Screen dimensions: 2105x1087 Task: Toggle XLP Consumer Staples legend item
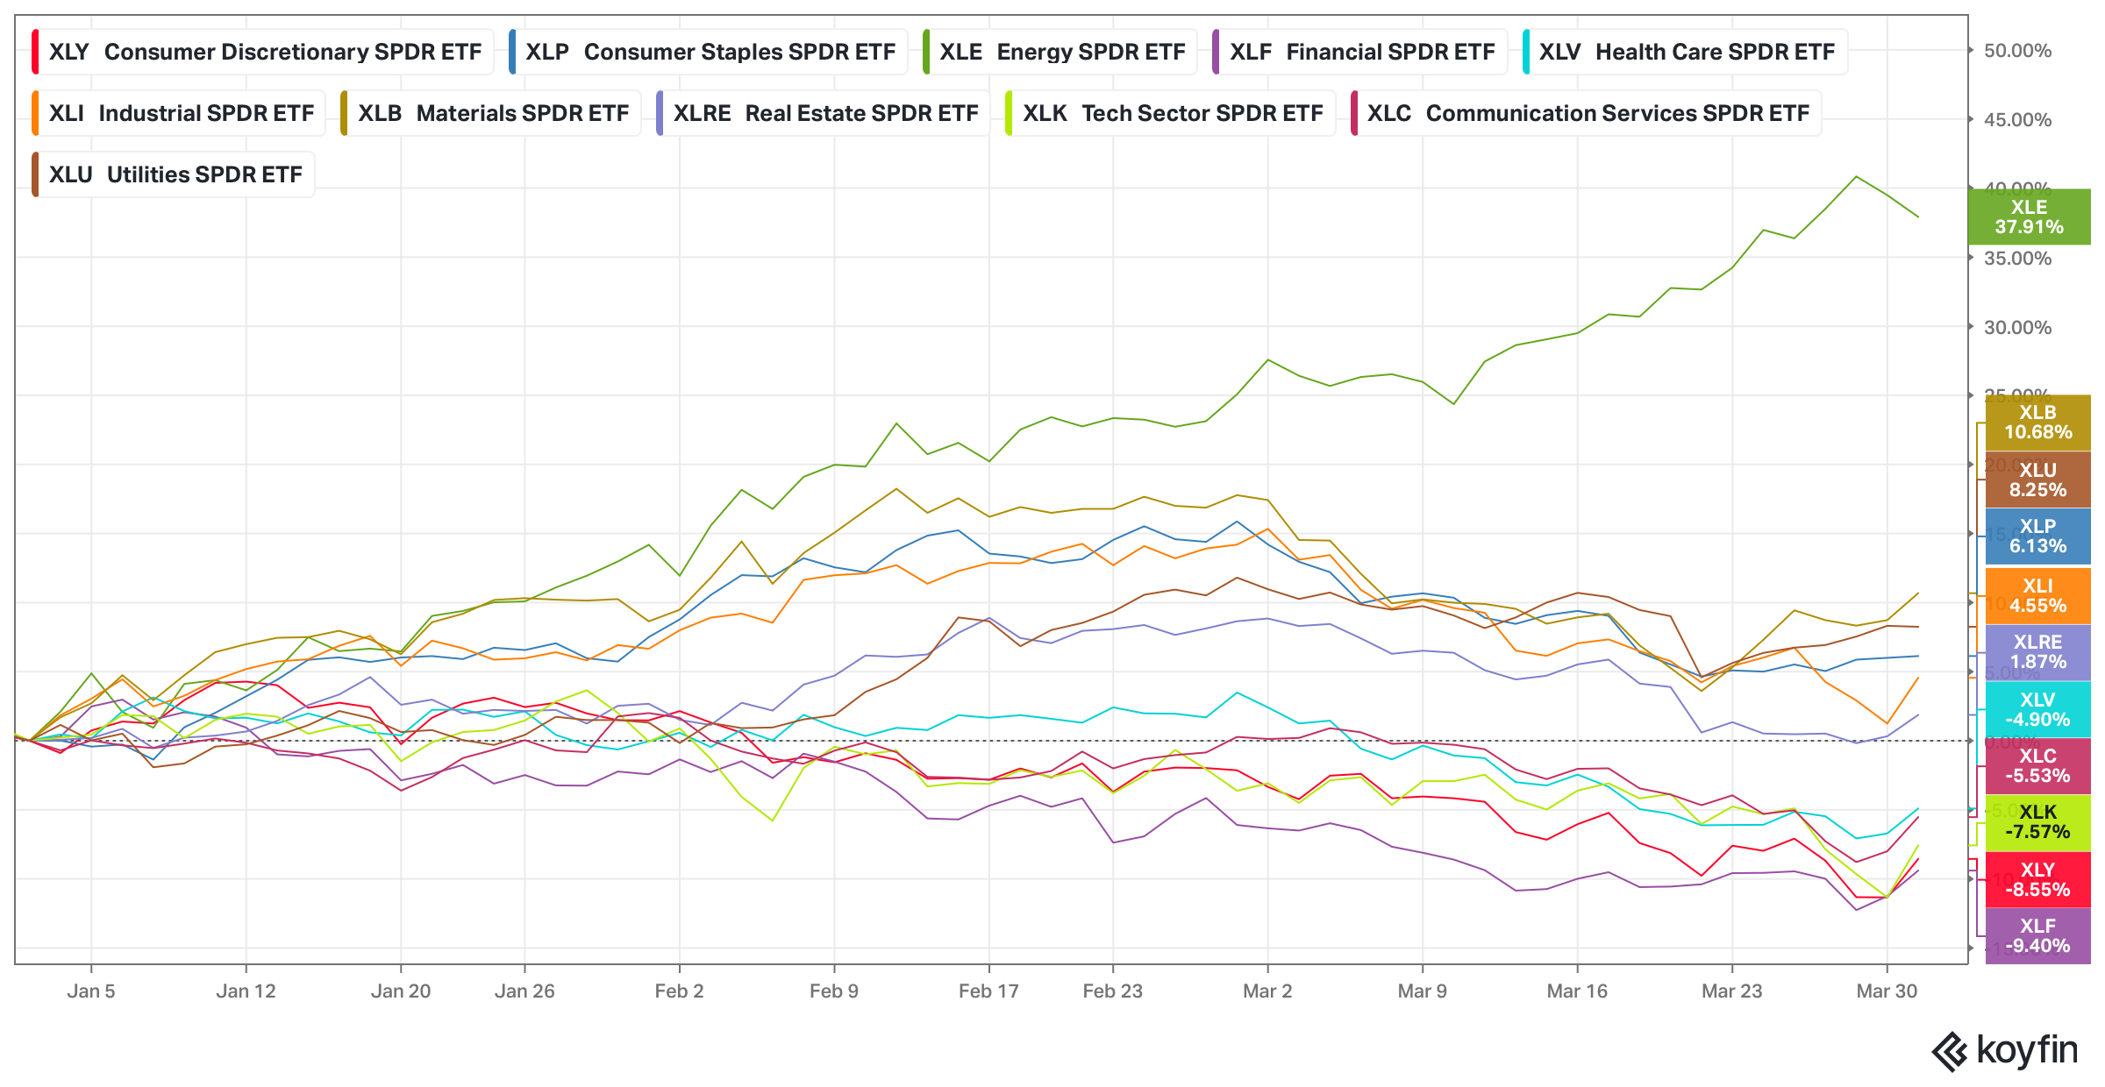tap(709, 52)
